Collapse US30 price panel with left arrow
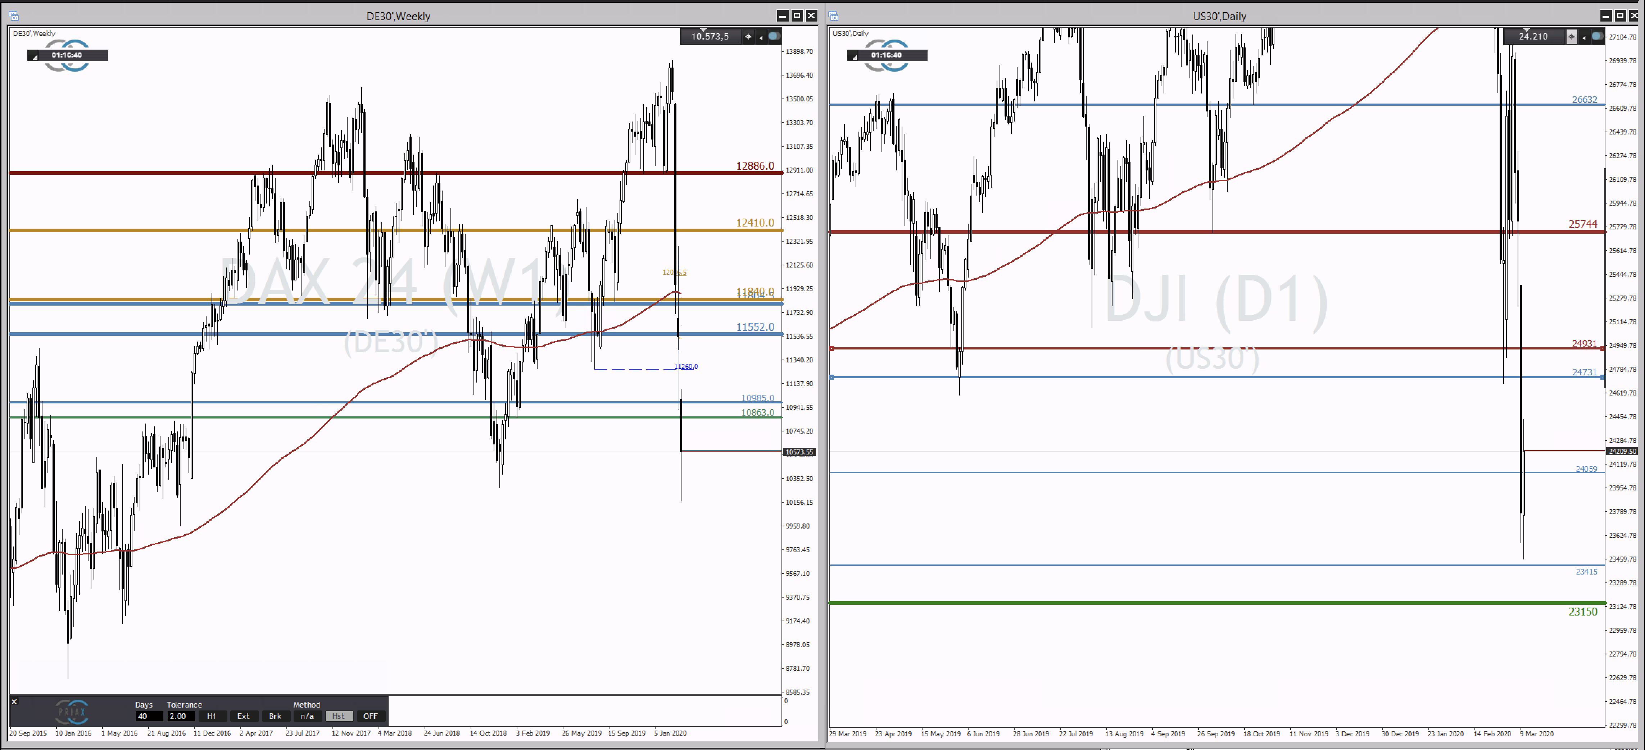The width and height of the screenshot is (1645, 750). [1584, 37]
